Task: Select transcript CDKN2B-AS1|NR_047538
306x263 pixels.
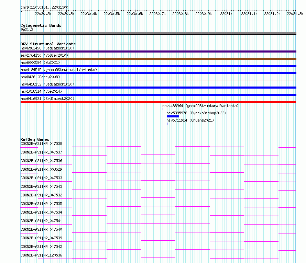Action: click(41, 144)
